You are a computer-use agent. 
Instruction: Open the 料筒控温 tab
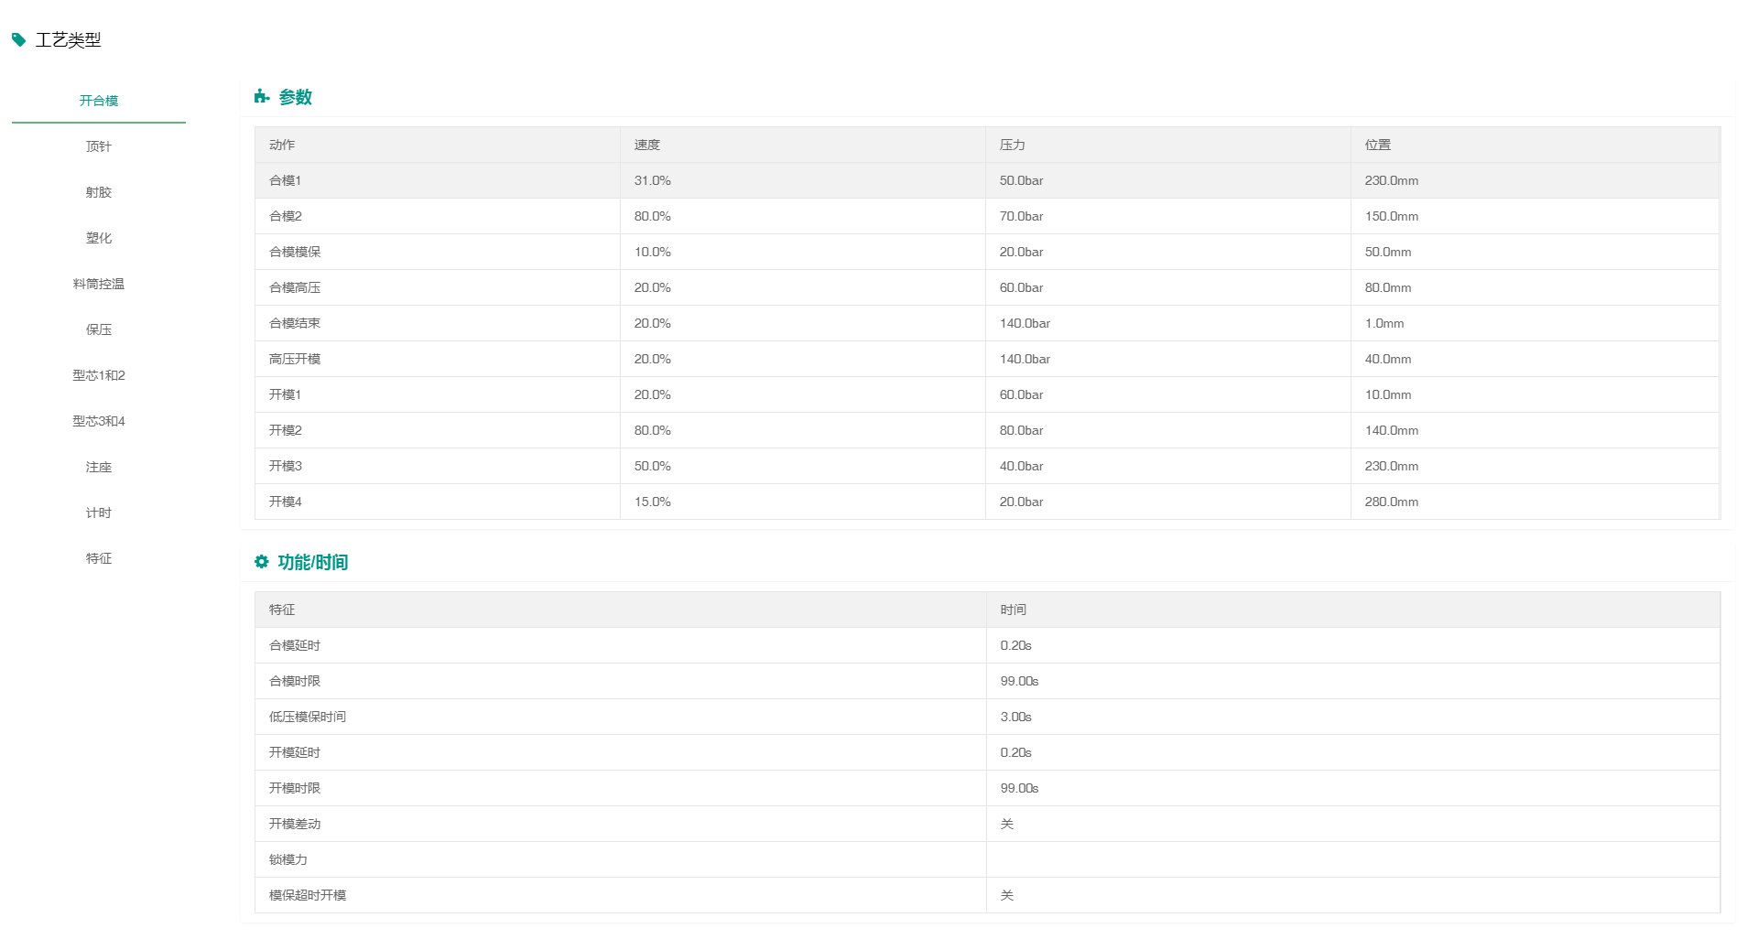tap(99, 284)
